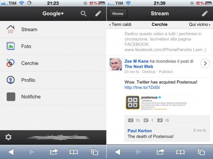
Task: Tap the Safari share icon on left screen
Action: [x=54, y=152]
